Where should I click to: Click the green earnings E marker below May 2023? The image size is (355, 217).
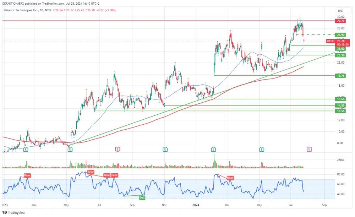pos(70,150)
